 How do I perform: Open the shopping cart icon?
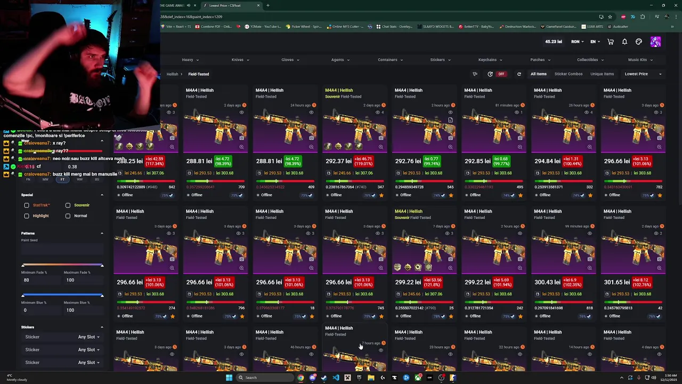click(611, 42)
